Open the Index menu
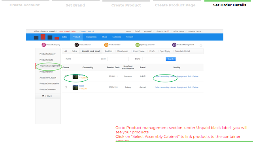 pos(64,37)
